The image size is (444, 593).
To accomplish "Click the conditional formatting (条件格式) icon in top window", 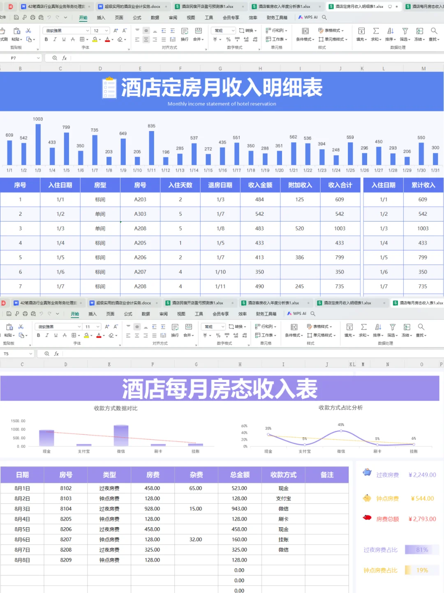I will [x=305, y=31].
